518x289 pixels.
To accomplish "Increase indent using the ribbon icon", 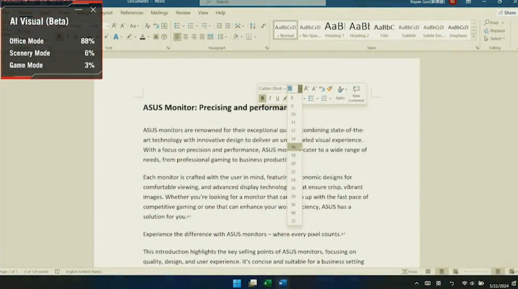I will [227, 26].
